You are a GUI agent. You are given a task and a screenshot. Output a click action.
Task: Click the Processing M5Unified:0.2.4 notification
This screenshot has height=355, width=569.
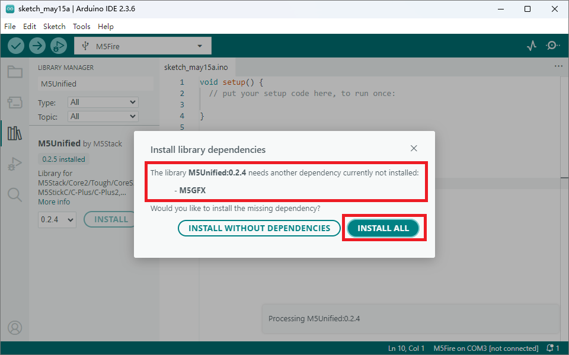410,319
